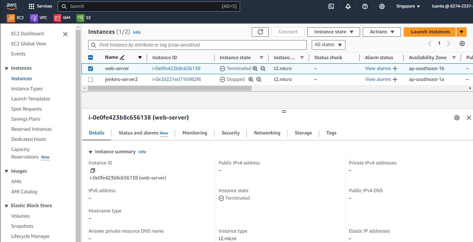Open the S3 shortcut in favorites bar
This screenshot has height=242, width=473.
[x=84, y=18]
